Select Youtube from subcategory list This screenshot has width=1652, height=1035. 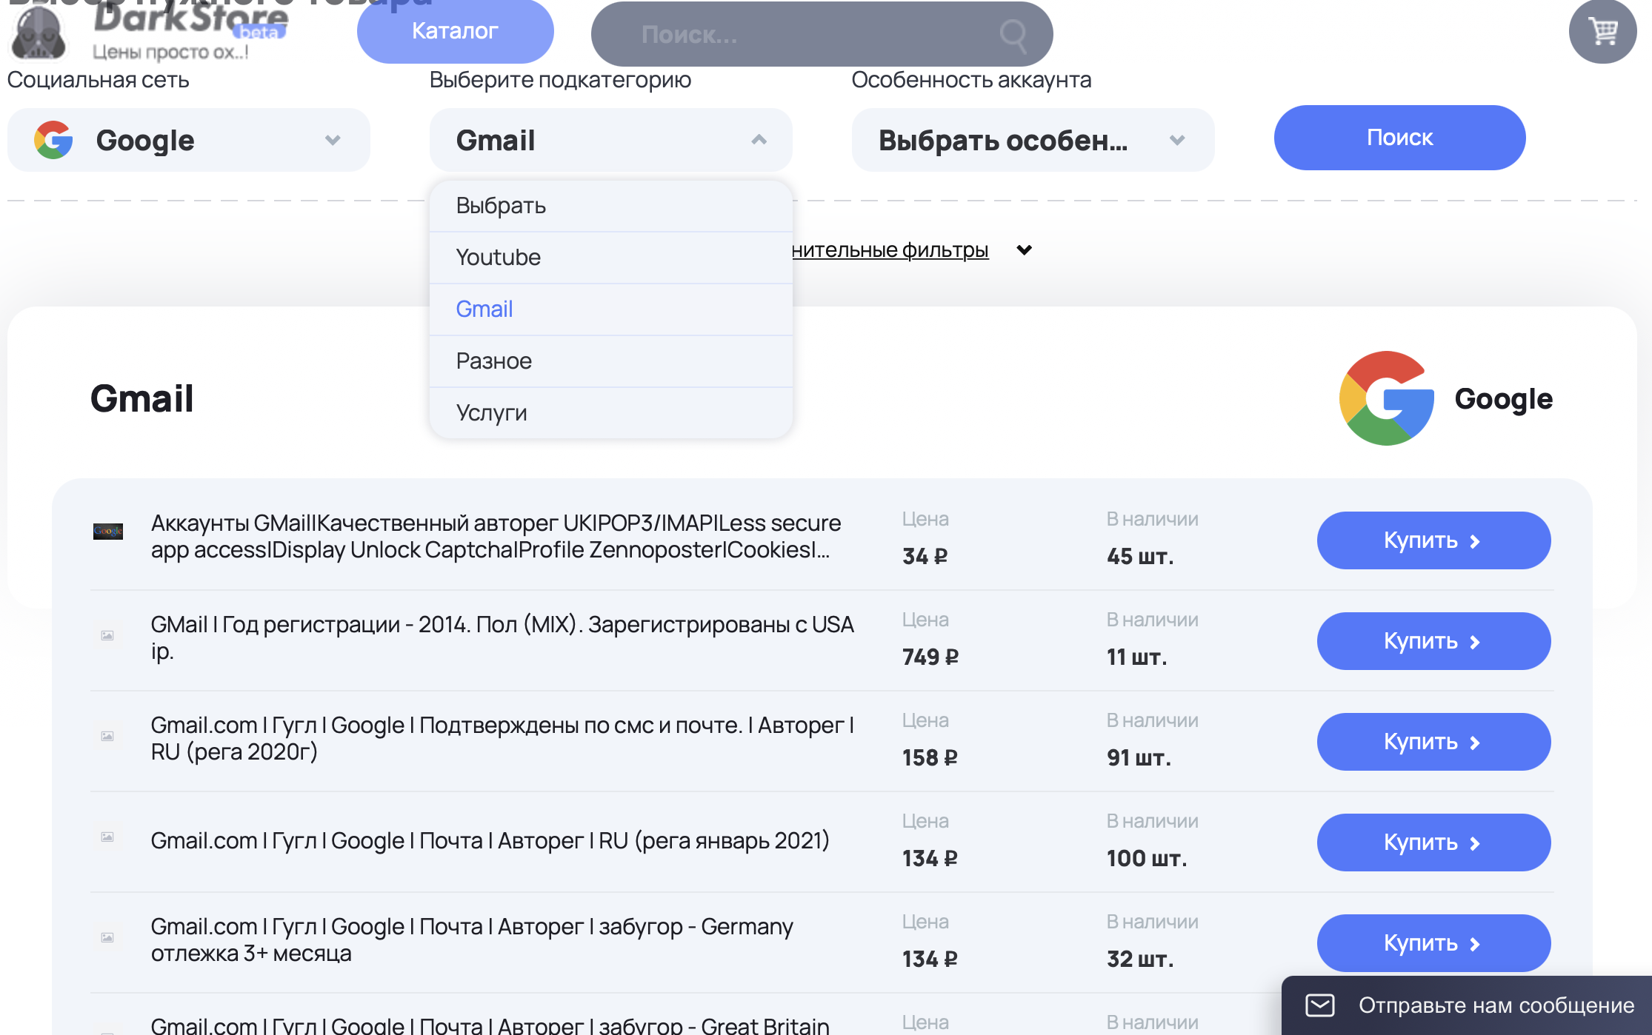499,258
